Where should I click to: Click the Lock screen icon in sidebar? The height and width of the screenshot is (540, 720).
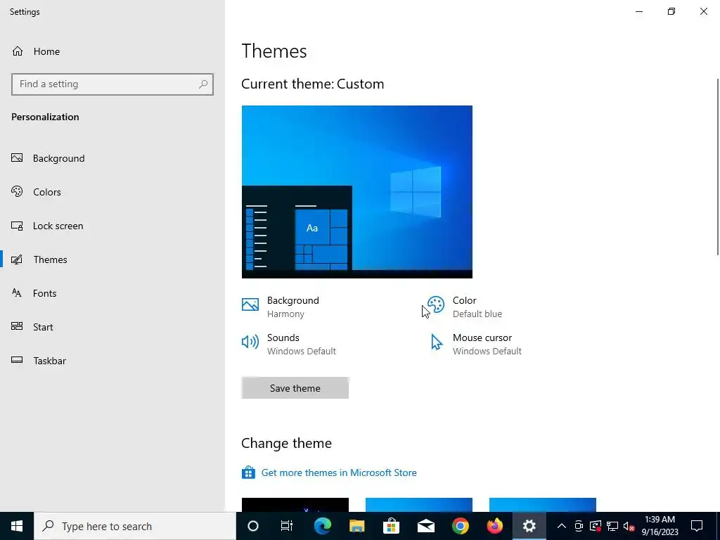coord(17,226)
